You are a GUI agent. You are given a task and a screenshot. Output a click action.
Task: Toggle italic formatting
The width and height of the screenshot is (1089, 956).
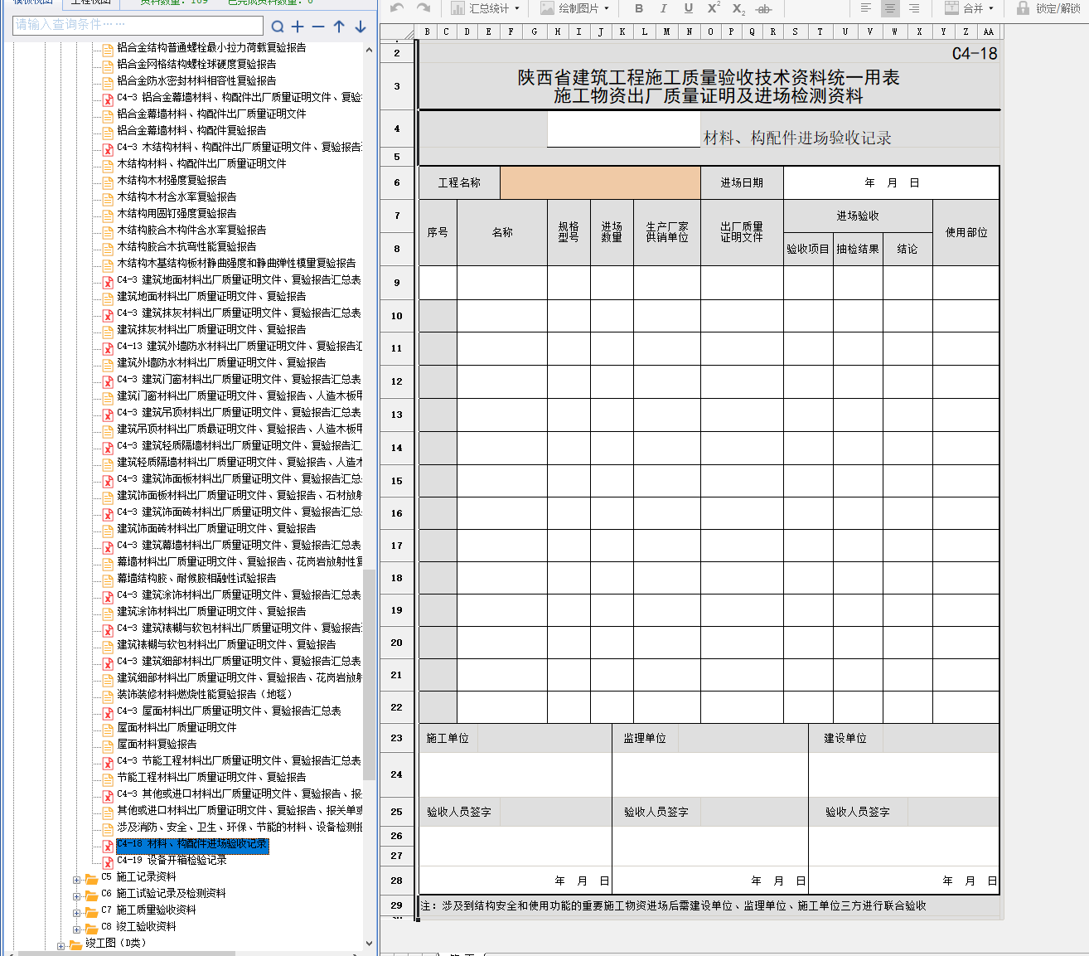pos(663,8)
